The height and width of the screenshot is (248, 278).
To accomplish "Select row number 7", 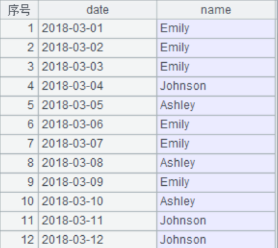I will coord(19,144).
